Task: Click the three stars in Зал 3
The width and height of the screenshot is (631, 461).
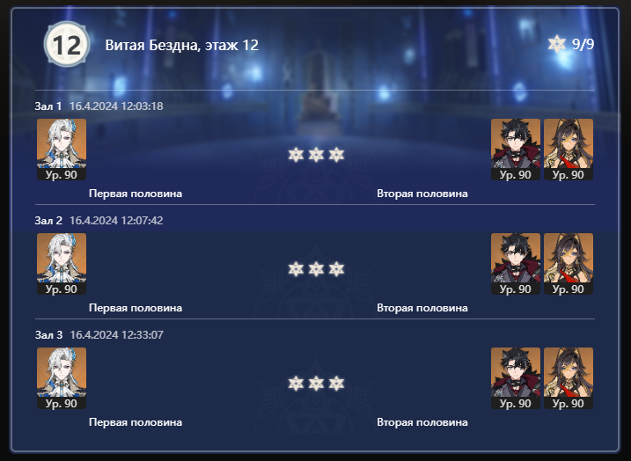Action: (x=316, y=384)
